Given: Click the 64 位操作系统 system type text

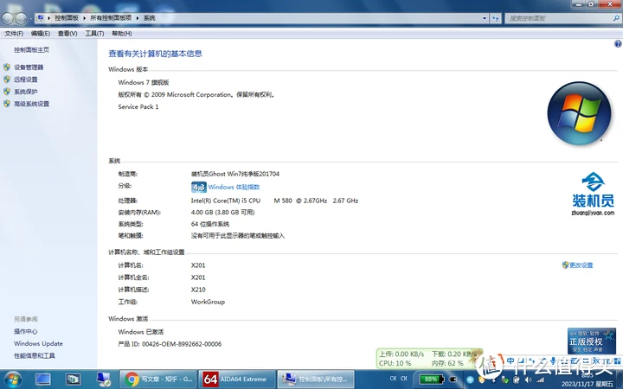Looking at the screenshot, I should click(210, 224).
